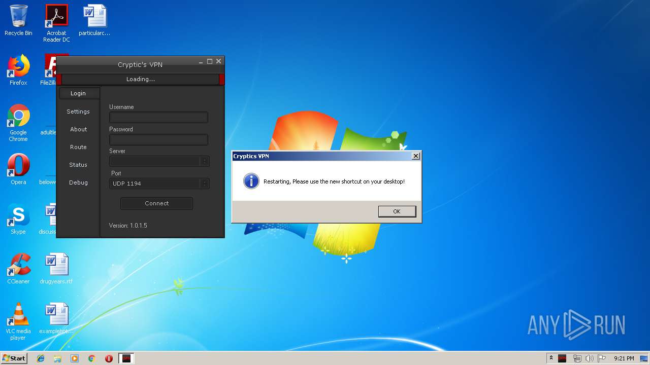
Task: Launch Skype from the desktop
Action: click(18, 219)
